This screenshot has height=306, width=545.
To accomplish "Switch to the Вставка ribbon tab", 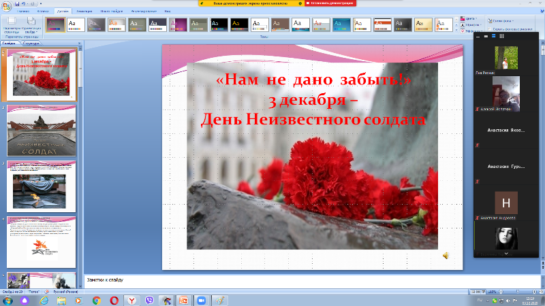I will tap(43, 11).
